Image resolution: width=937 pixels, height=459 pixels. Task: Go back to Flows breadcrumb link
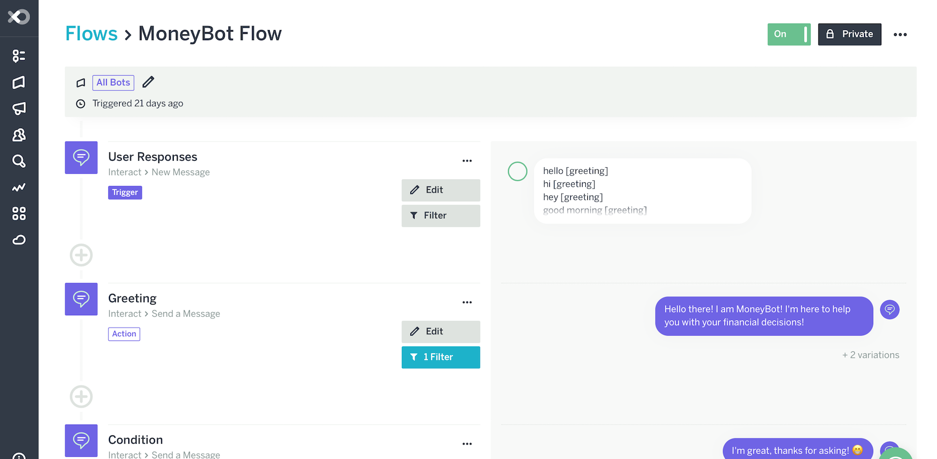point(91,34)
